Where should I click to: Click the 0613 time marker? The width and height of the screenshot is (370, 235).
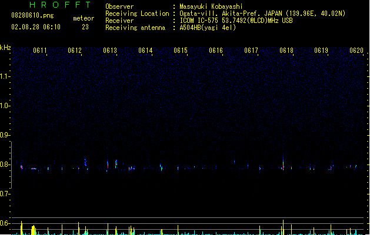click(x=110, y=51)
